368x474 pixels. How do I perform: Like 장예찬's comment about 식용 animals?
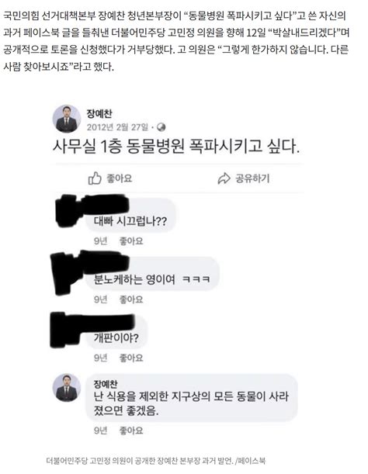(x=131, y=431)
